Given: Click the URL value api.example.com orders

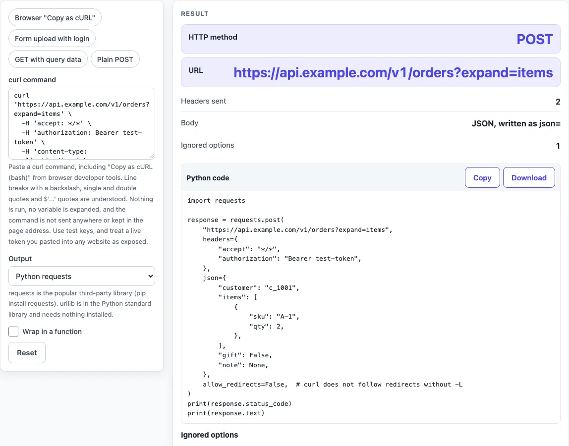Looking at the screenshot, I should coord(393,72).
